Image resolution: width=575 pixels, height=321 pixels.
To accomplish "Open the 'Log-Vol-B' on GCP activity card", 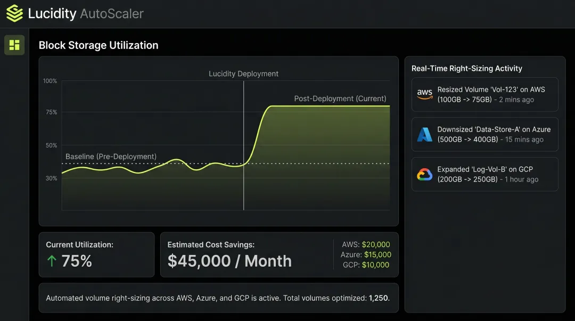I will coord(485,174).
